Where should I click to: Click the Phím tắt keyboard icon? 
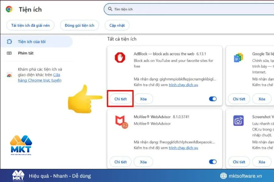(9, 53)
